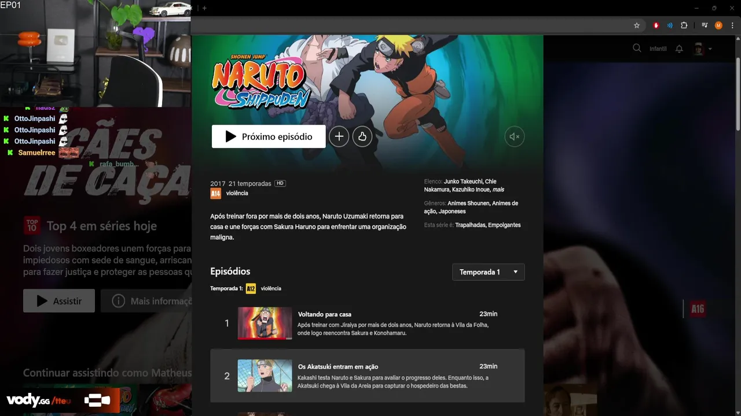Click the scrollbar up arrow
This screenshot has width=741, height=416.
point(738,39)
